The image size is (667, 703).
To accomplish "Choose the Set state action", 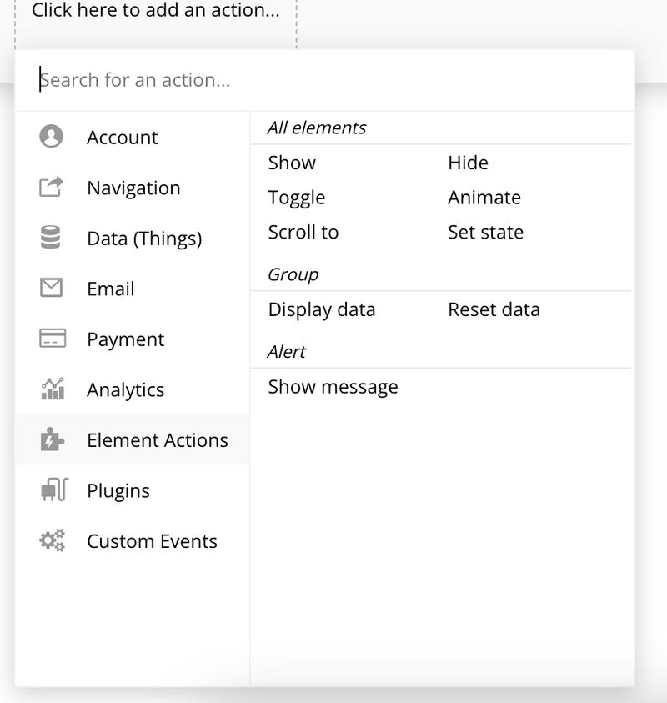I will pos(485,232).
